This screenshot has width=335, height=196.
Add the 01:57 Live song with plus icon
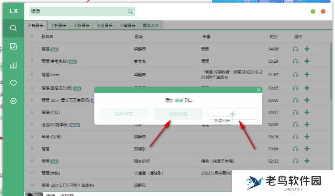click(x=307, y=75)
